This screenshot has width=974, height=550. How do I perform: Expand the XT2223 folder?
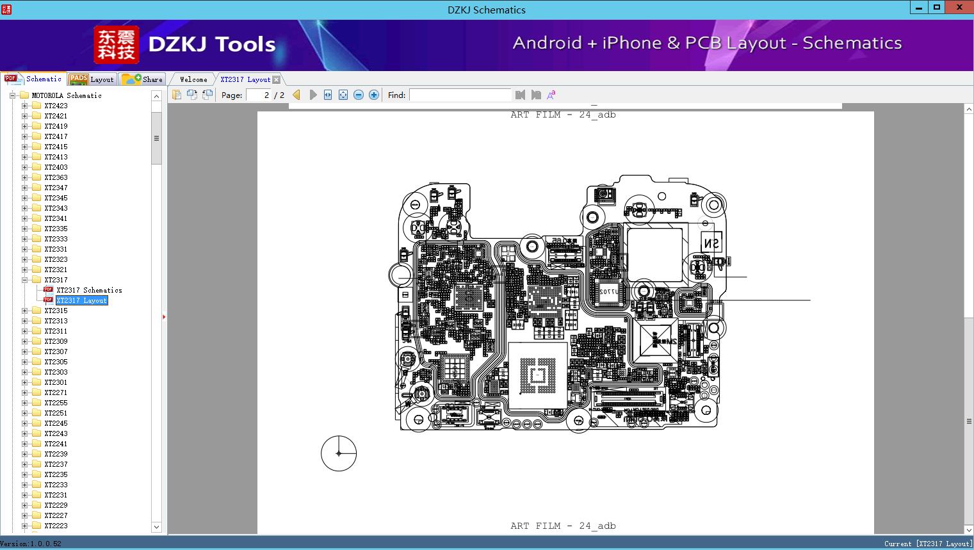24,526
